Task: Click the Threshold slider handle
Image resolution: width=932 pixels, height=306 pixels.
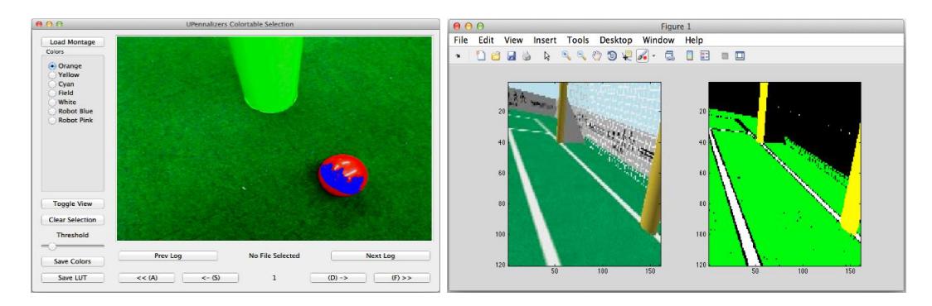Action: tap(52, 246)
